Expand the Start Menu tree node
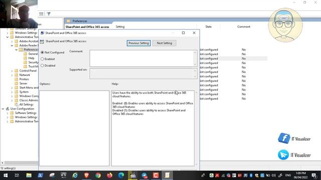The height and width of the screenshot is (180, 321). point(12,88)
